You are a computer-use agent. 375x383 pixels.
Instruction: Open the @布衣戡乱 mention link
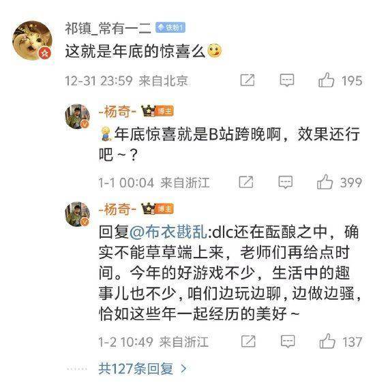pyautogui.click(x=168, y=232)
